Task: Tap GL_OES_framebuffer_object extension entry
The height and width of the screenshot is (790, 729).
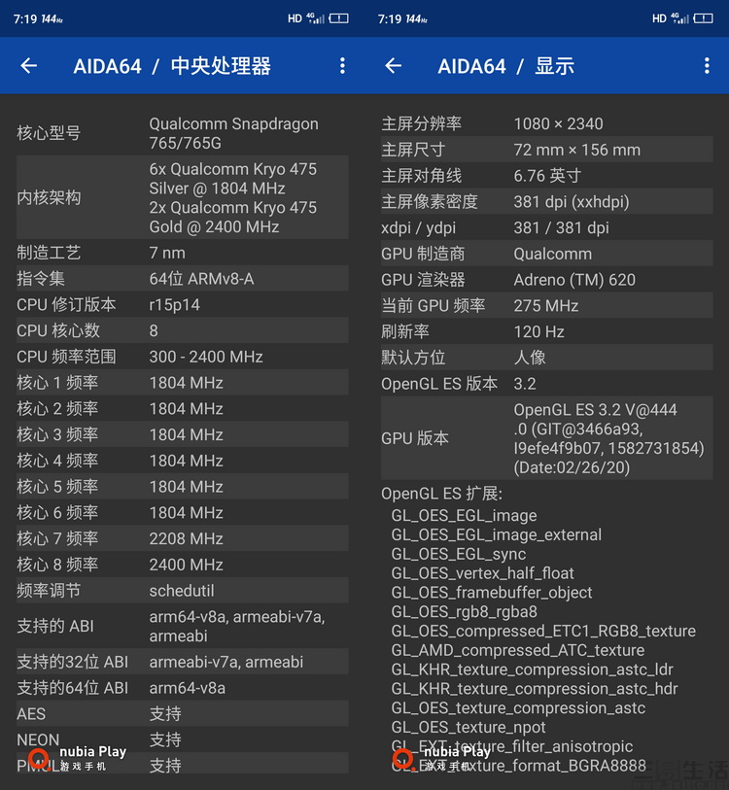Action: coord(492,593)
